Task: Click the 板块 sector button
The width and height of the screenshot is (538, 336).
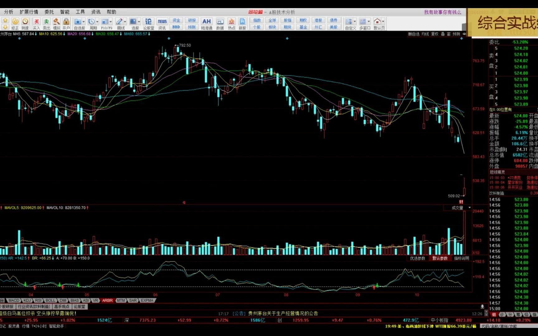Action: [x=272, y=27]
